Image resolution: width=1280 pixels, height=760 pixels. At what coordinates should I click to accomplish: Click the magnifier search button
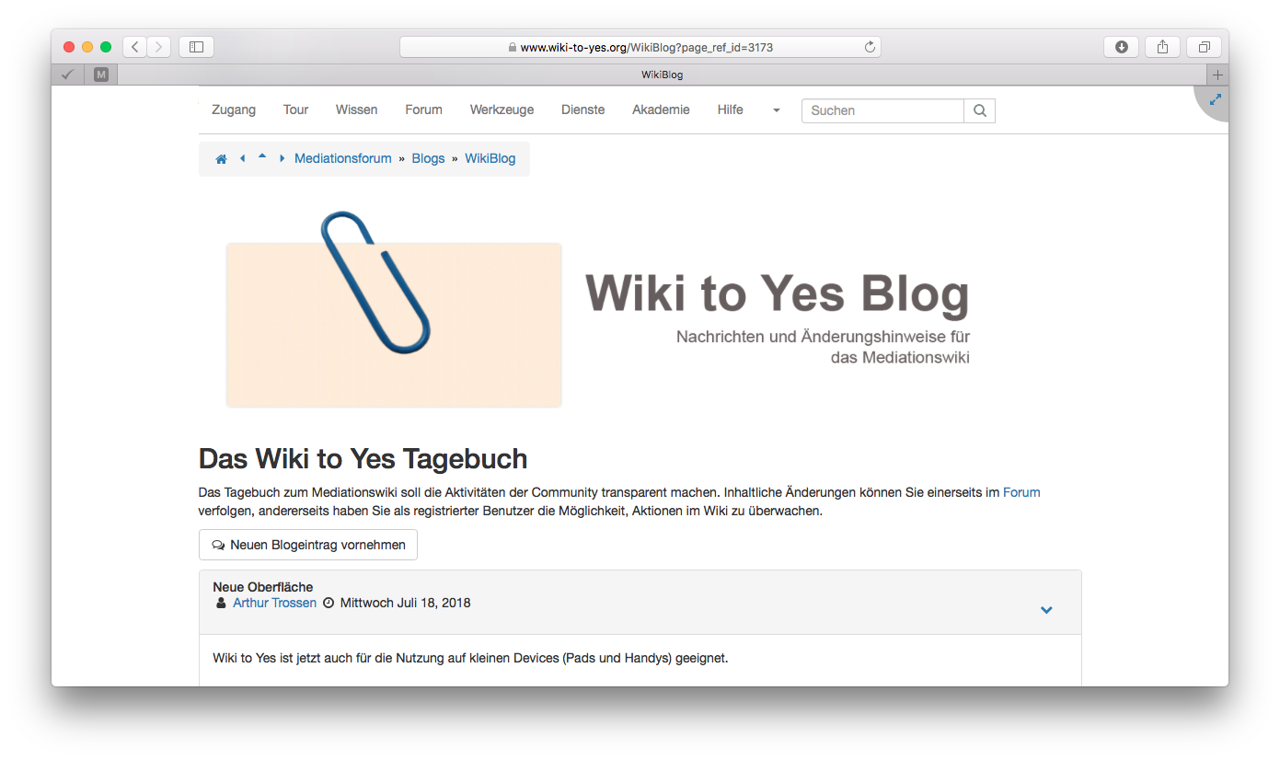pos(979,110)
